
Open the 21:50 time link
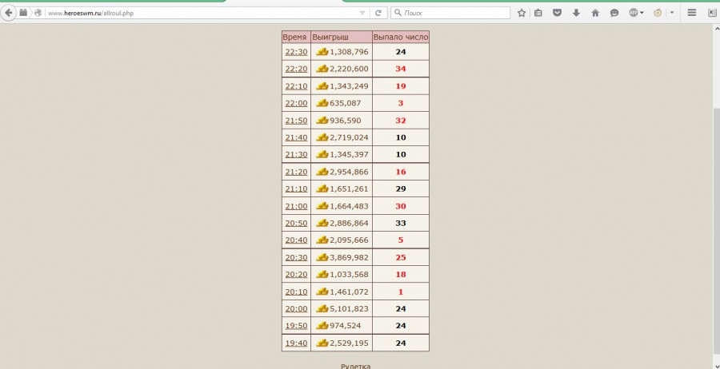(x=296, y=121)
